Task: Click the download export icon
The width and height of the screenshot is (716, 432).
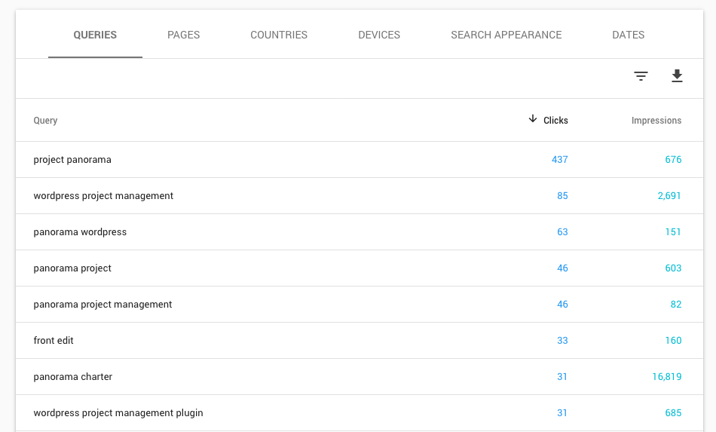Action: point(677,76)
